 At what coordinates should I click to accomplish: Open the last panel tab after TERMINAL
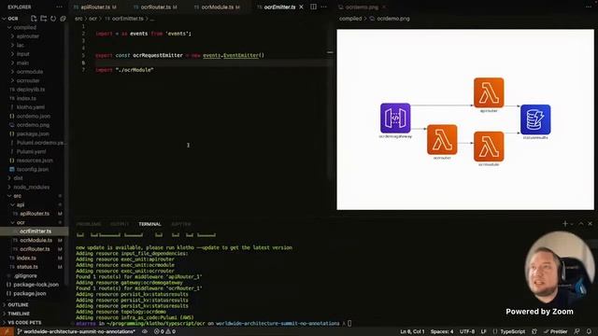click(181, 224)
